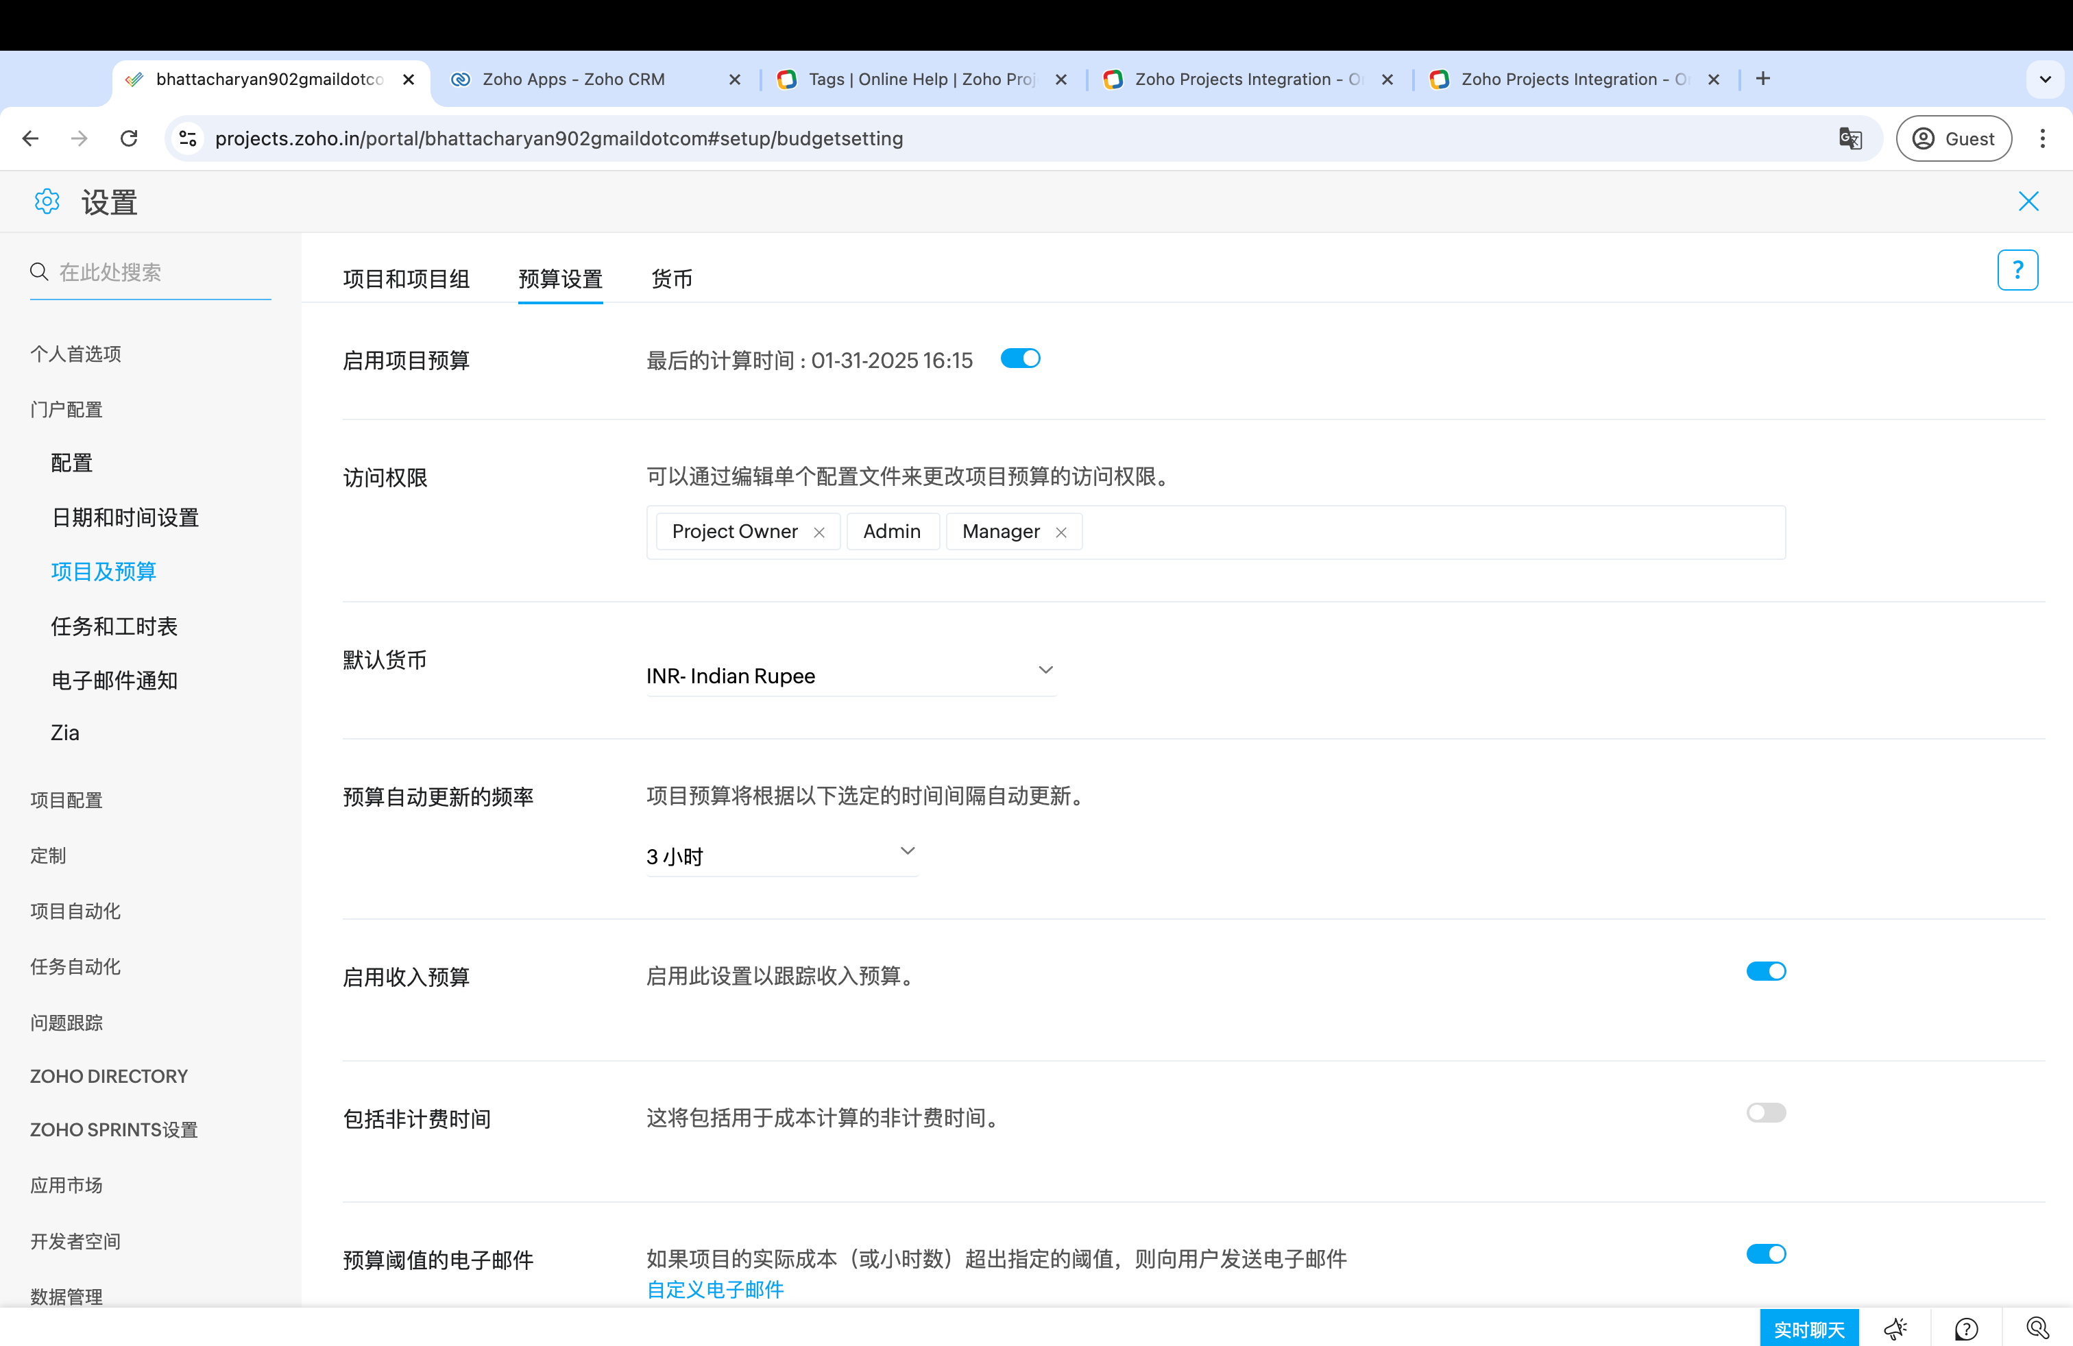Screen dimensions: 2073x1346
Task: Open the browser tab list chevron
Action: 2045,79
